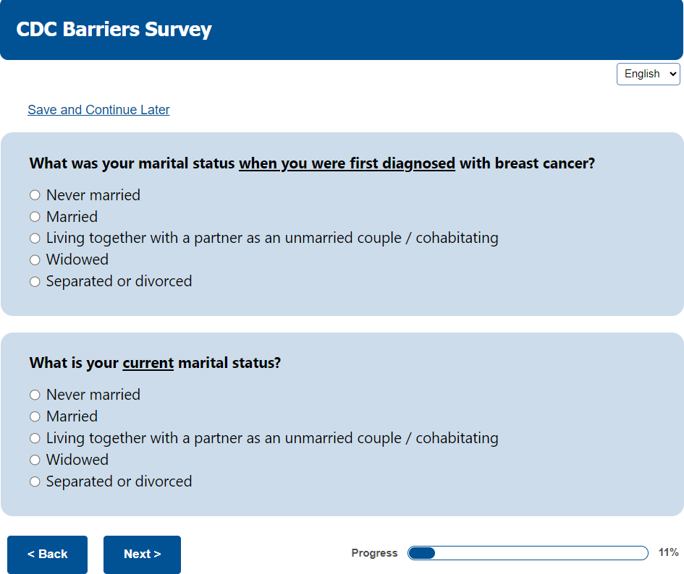Open the English language dropdown
684x574 pixels.
coord(648,74)
